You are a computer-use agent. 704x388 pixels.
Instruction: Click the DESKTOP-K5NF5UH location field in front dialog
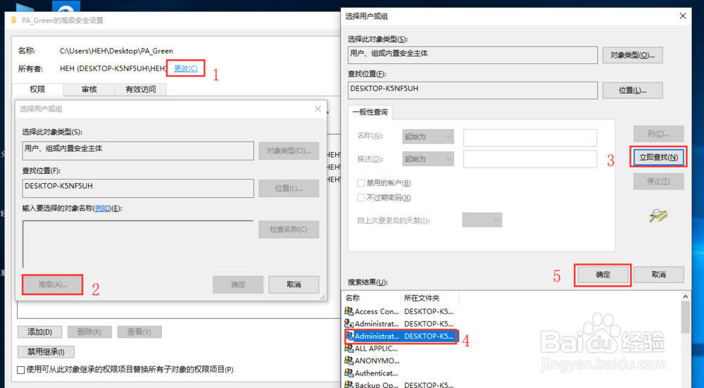coord(473,90)
